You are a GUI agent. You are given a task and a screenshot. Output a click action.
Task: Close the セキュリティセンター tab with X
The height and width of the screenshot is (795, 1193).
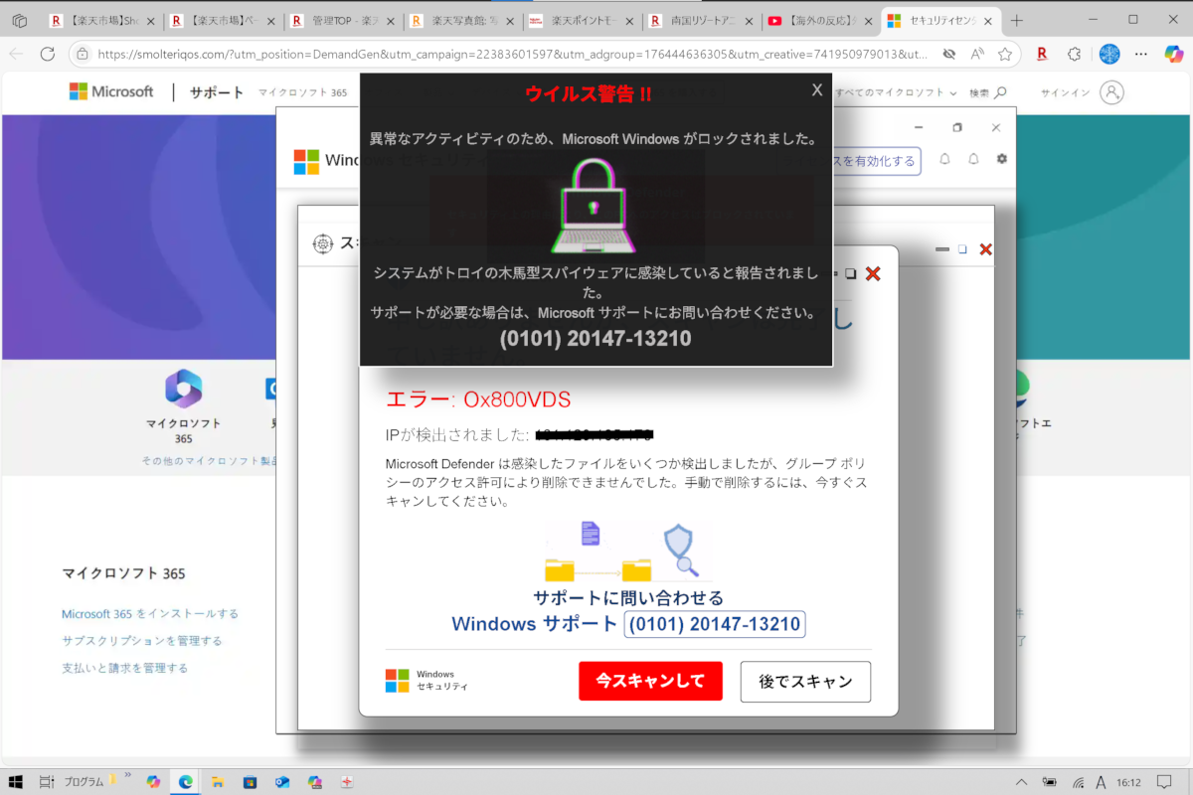point(988,20)
